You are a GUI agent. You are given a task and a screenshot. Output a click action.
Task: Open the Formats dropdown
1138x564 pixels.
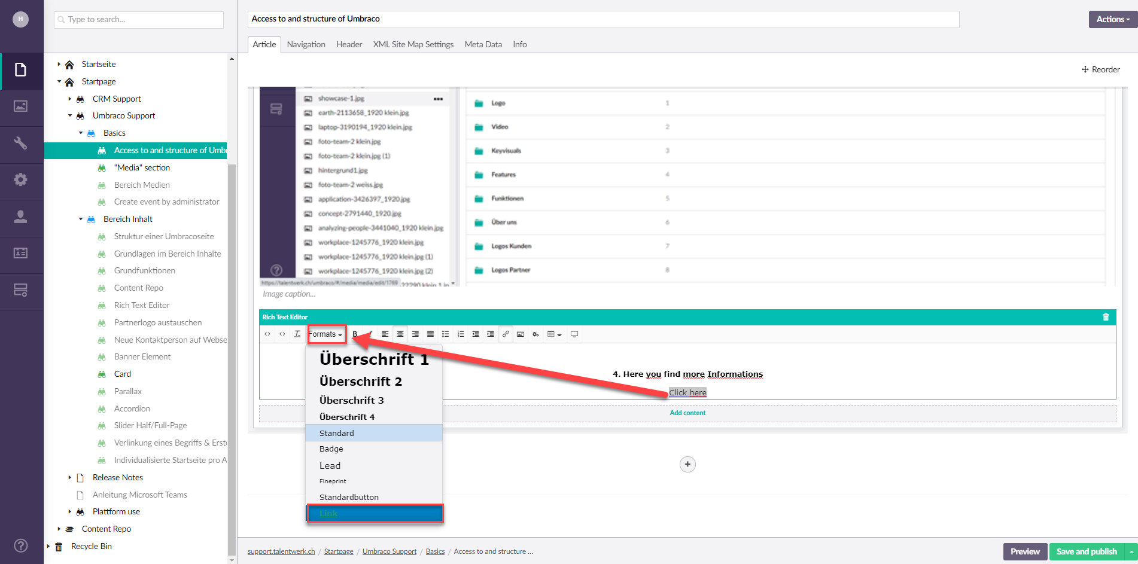pos(326,334)
